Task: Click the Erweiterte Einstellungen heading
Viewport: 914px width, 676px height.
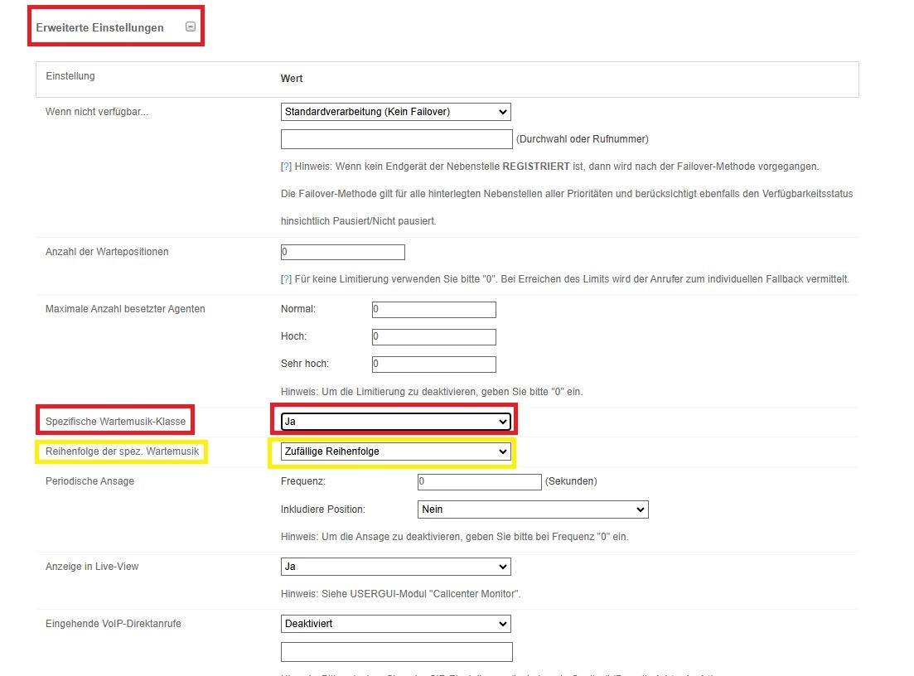Action: click(100, 27)
